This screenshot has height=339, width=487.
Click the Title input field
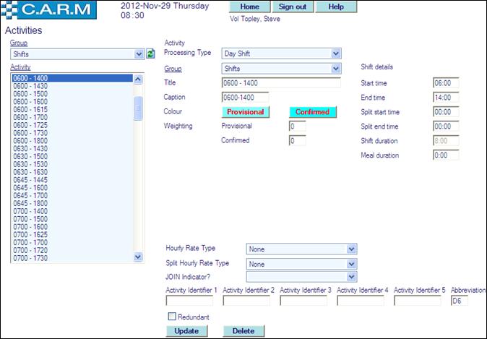(281, 83)
